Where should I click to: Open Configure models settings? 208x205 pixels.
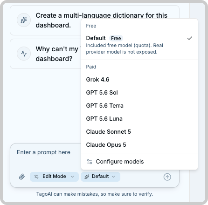click(139, 162)
